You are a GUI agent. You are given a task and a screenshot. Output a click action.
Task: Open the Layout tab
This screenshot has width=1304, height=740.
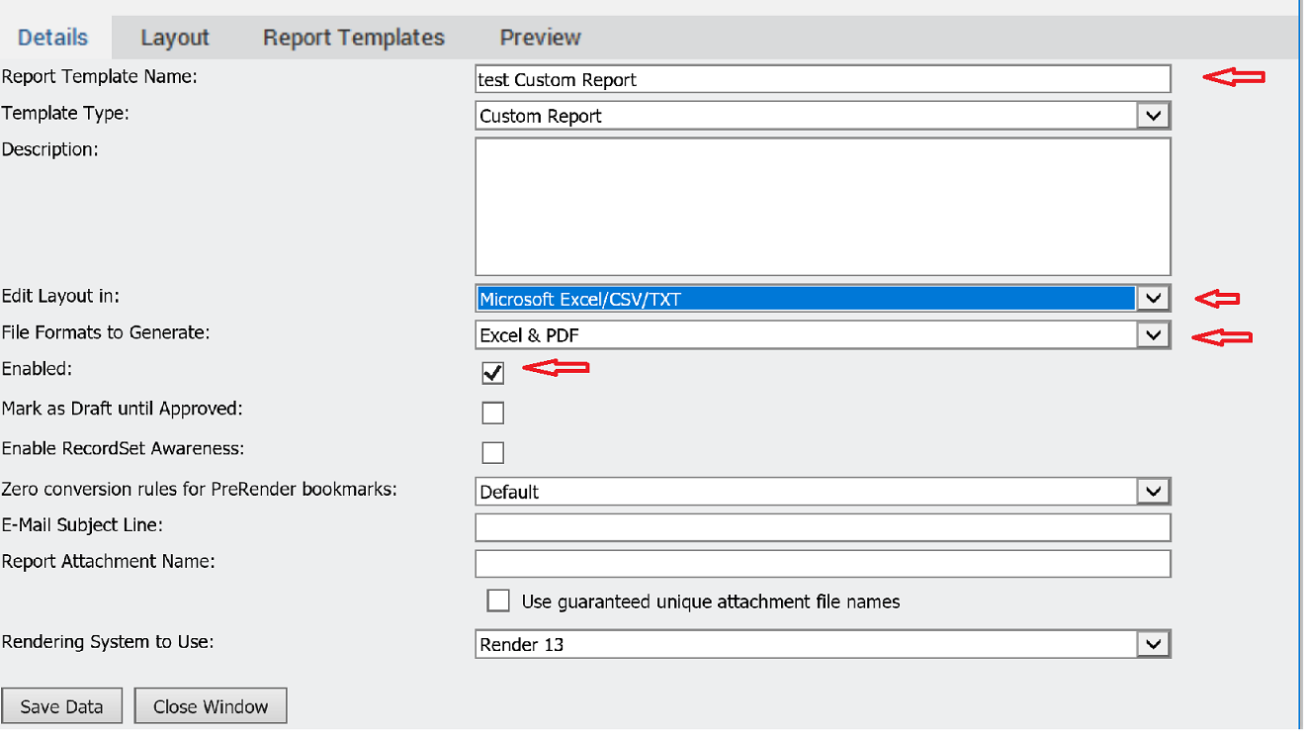point(175,38)
